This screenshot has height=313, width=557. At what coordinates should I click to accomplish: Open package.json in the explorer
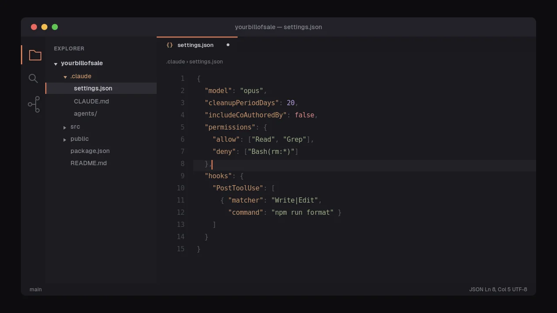[90, 151]
